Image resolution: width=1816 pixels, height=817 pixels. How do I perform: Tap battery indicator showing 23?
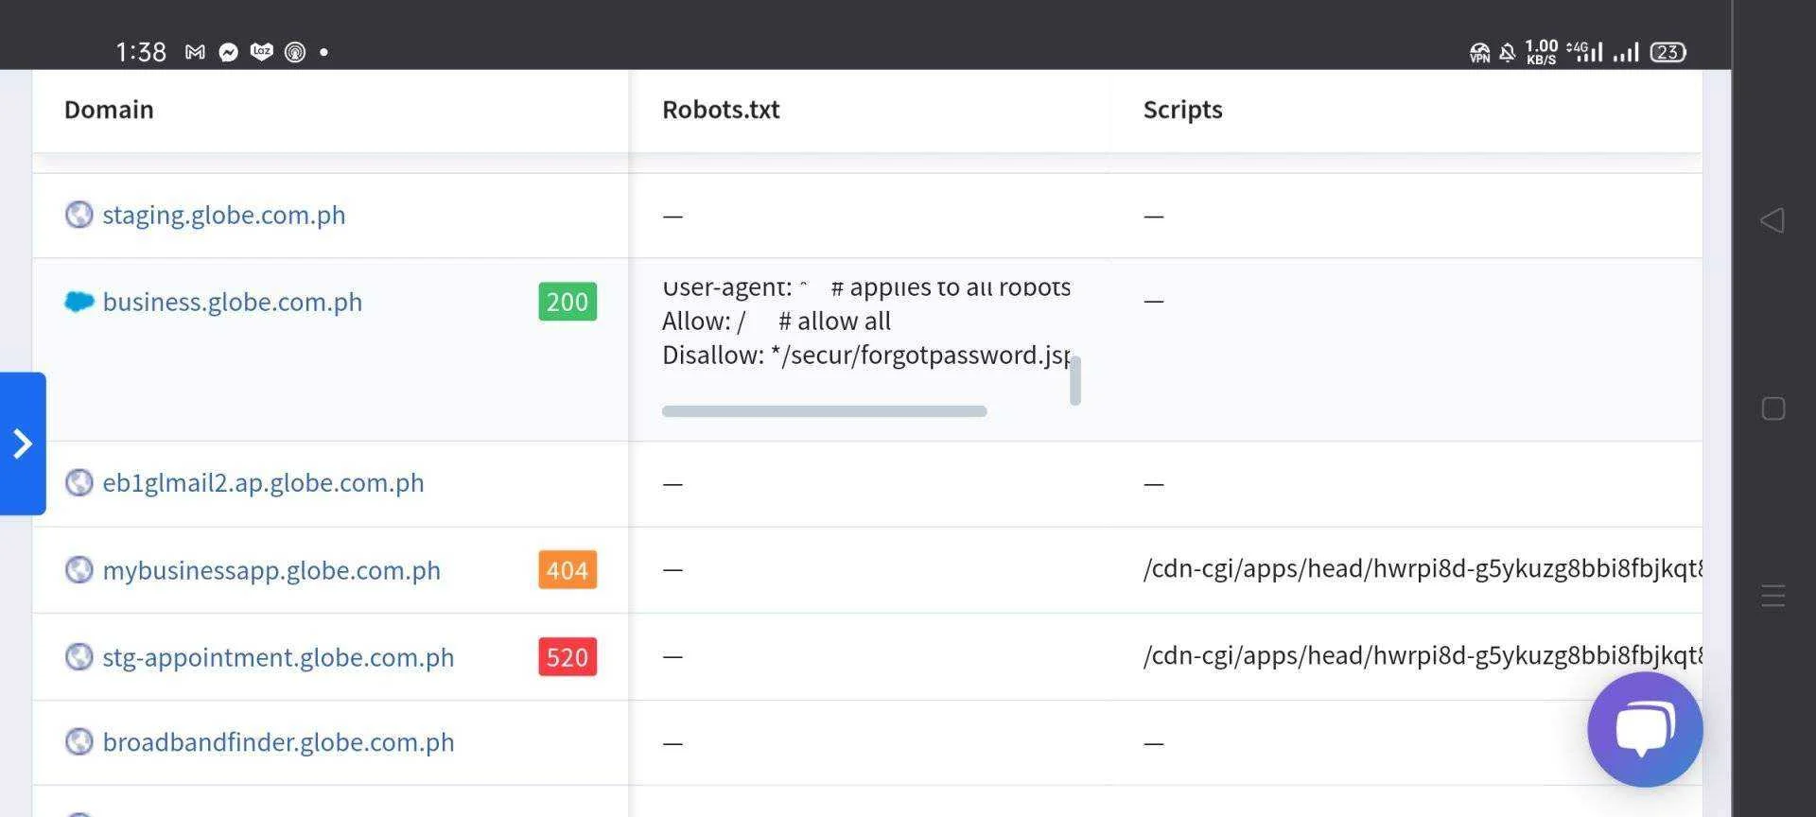[1668, 52]
